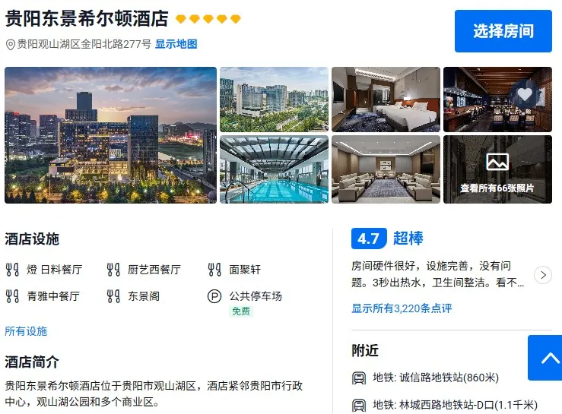The image size is (562, 414).
Task: Click the five-diamond star rating
Action: [208, 19]
